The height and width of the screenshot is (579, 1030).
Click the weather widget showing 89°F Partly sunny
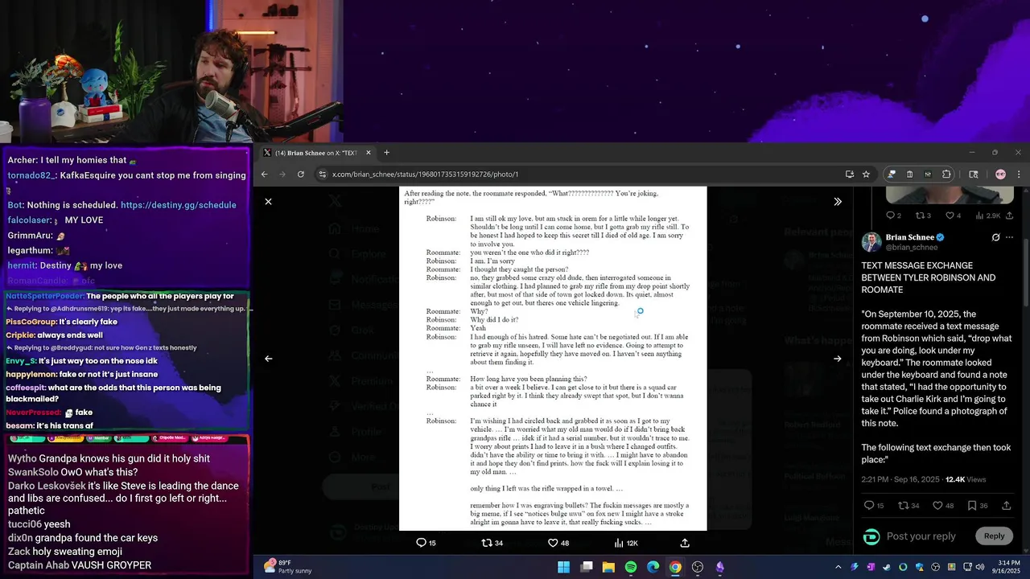pos(288,567)
